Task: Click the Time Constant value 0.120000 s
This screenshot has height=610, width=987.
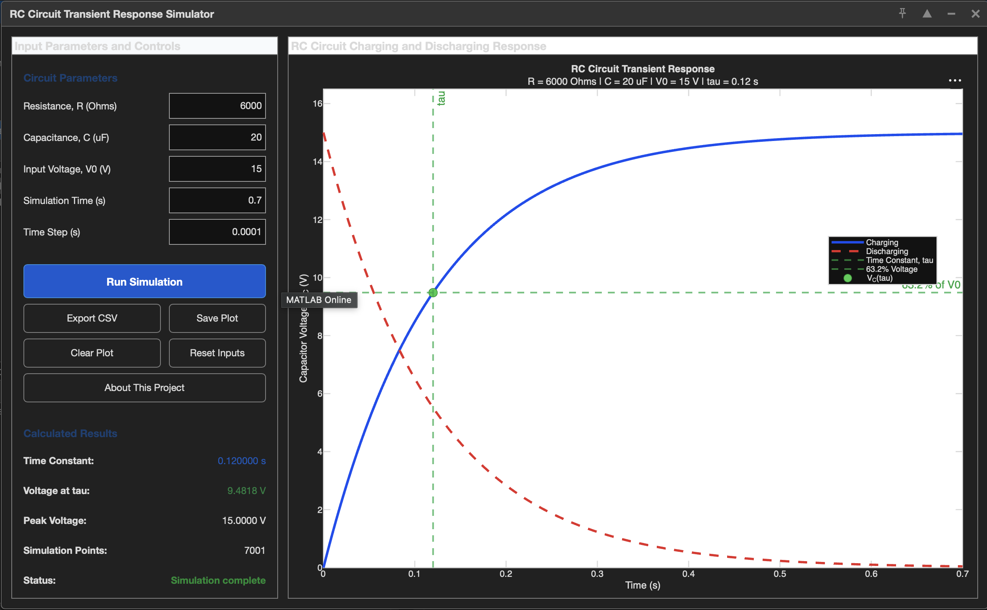Action: point(242,461)
